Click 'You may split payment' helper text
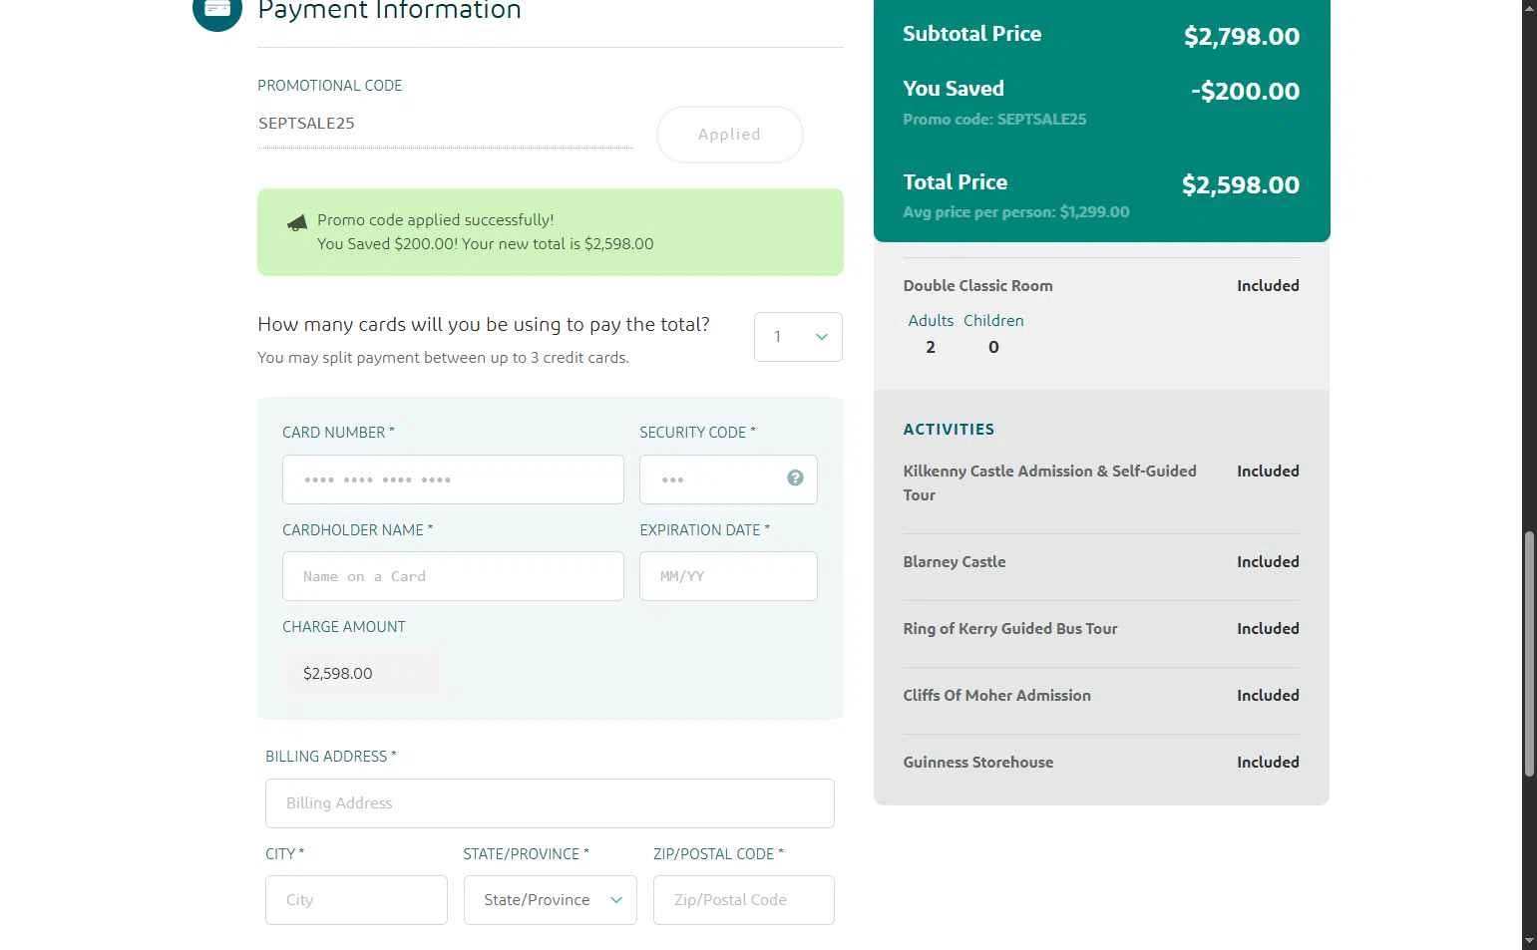 click(443, 358)
